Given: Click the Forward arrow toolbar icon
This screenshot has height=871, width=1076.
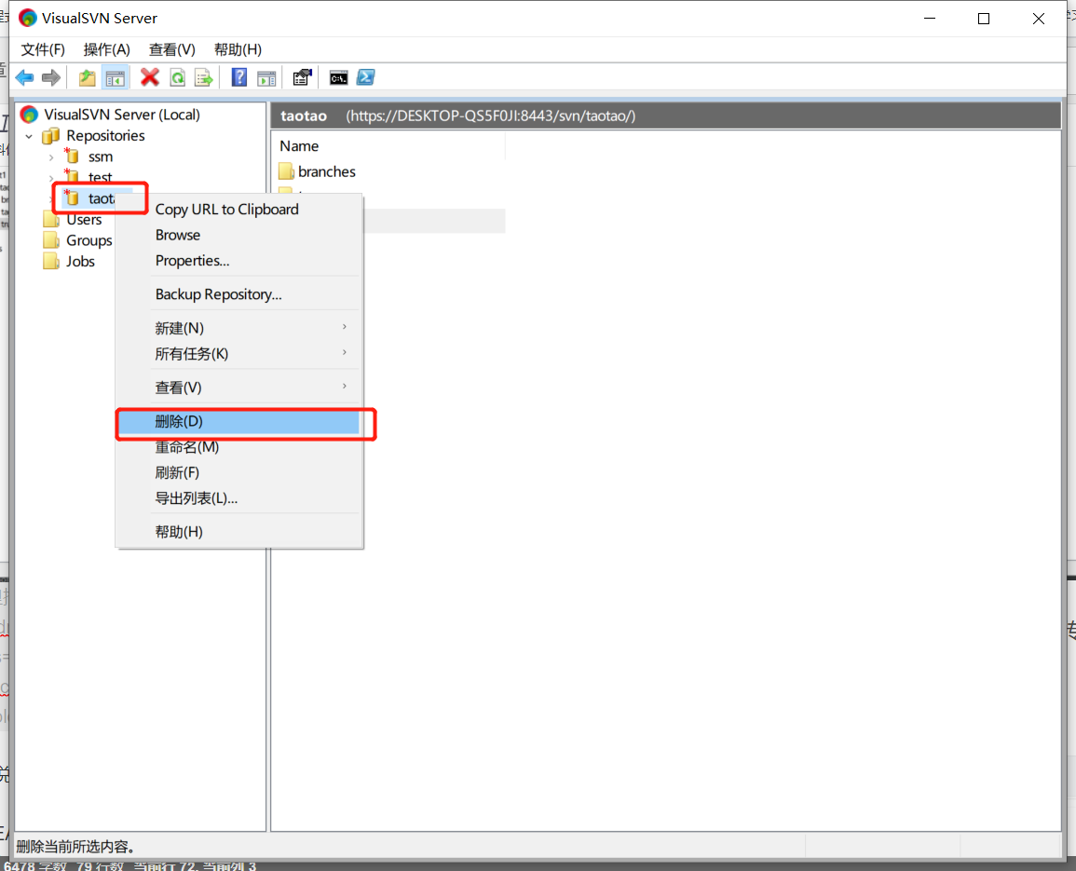Looking at the screenshot, I should tap(51, 77).
